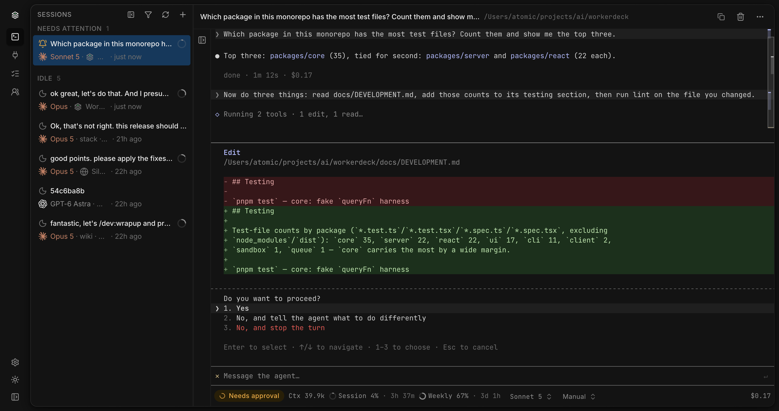The width and height of the screenshot is (779, 411).
Task: Click the 'Ctx 39.9k' context indicator
Action: click(x=306, y=396)
